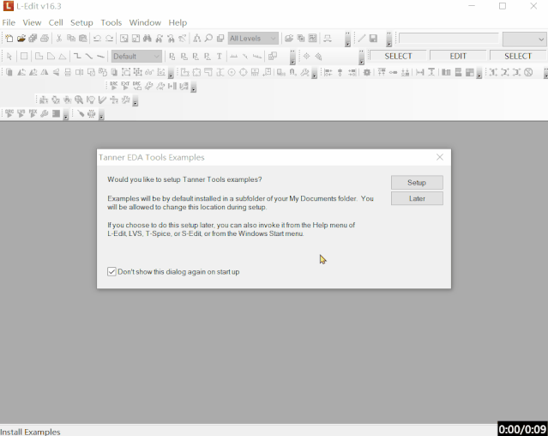The width and height of the screenshot is (548, 436).
Task: Click the New file icon
Action: 9,39
